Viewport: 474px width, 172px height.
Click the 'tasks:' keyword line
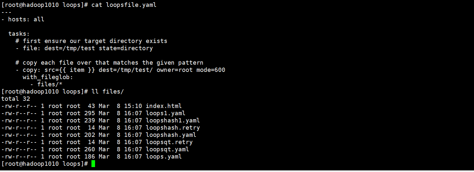pos(19,34)
